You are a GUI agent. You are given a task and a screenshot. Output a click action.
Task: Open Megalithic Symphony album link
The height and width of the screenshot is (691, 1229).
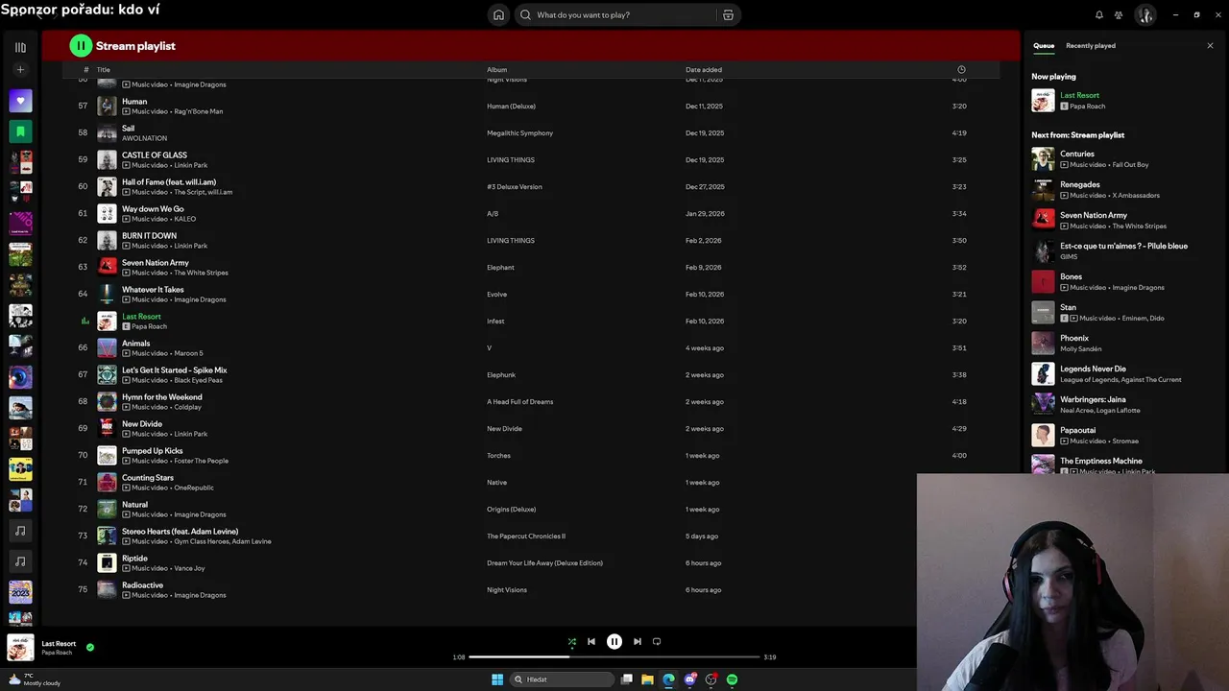coord(519,132)
